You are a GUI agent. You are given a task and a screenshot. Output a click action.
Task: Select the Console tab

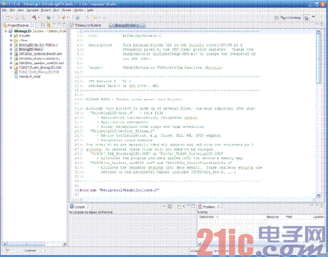pos(79,207)
